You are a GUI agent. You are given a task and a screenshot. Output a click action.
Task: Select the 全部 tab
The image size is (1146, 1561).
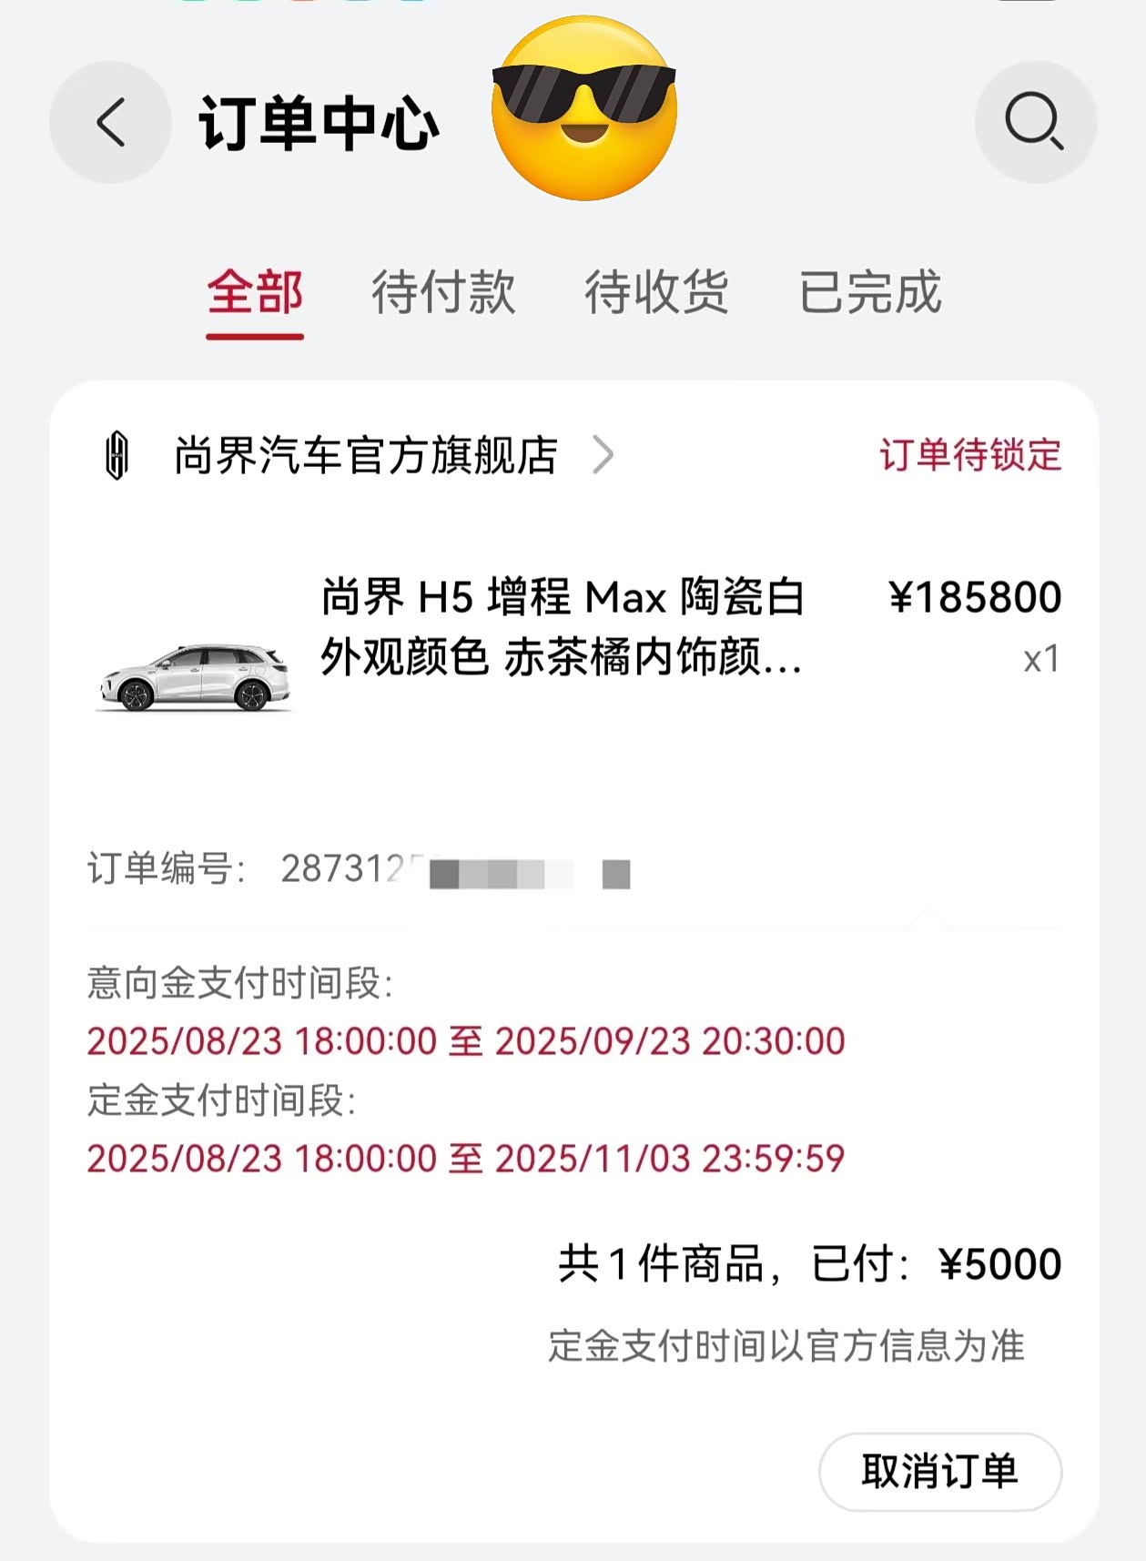point(255,293)
